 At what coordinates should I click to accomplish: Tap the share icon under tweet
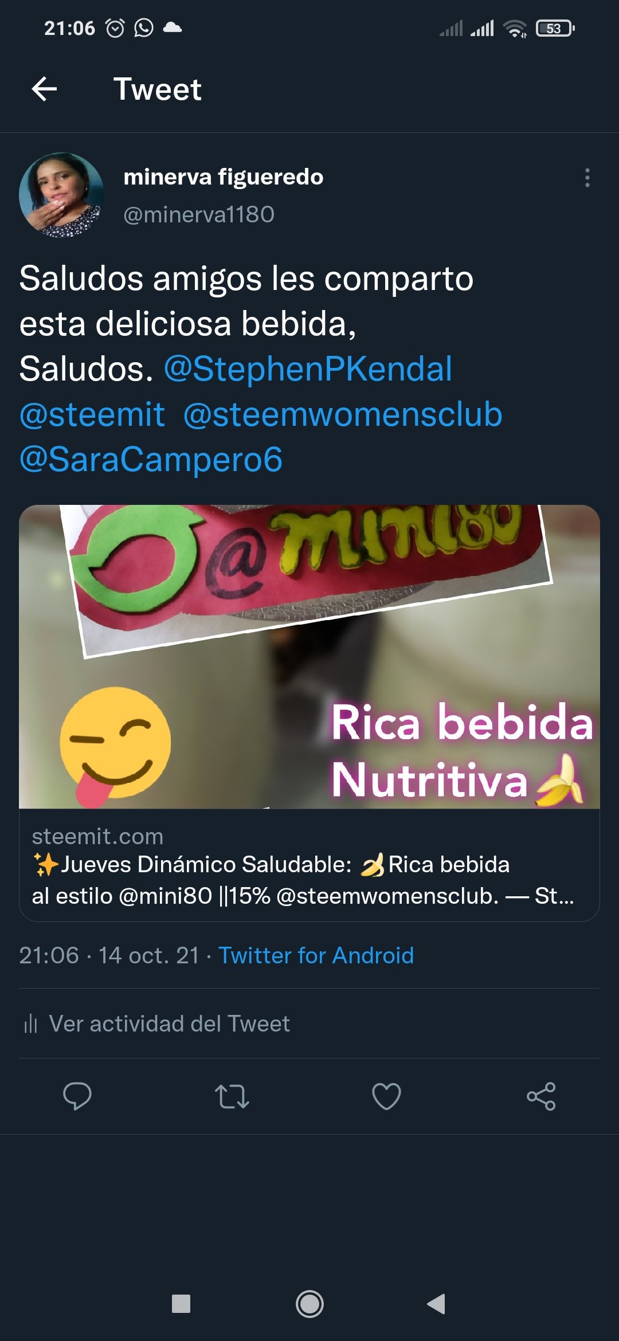click(x=541, y=1096)
